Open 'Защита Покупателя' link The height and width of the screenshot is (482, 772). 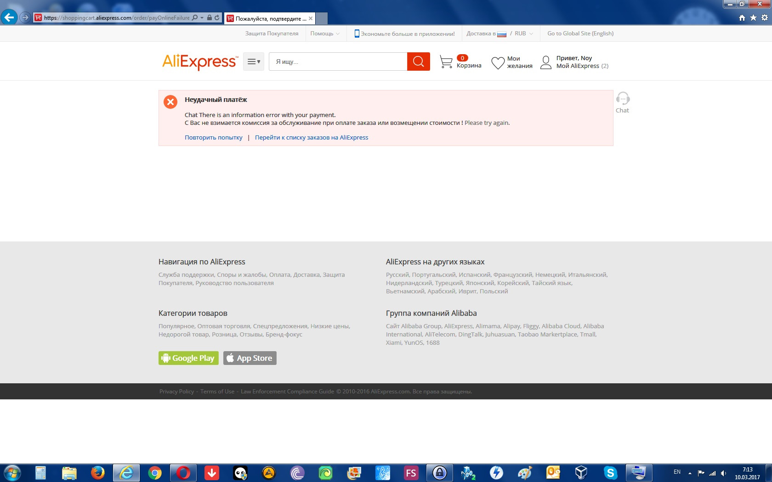pyautogui.click(x=272, y=34)
